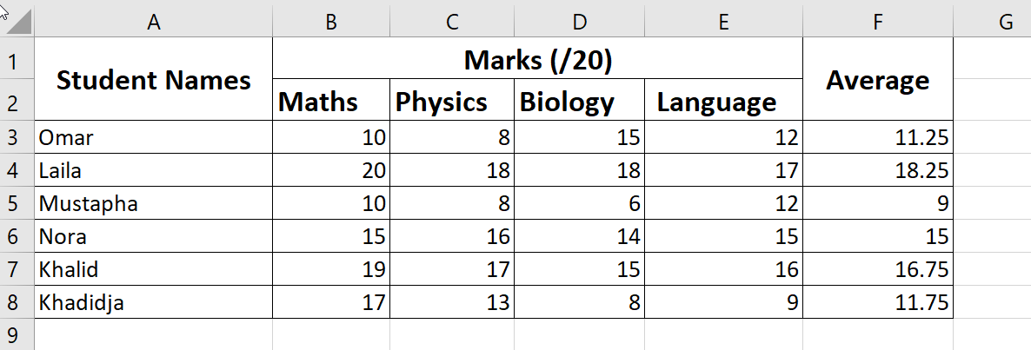Select Khadidja's name cell
The height and width of the screenshot is (350, 1031).
pyautogui.click(x=154, y=303)
